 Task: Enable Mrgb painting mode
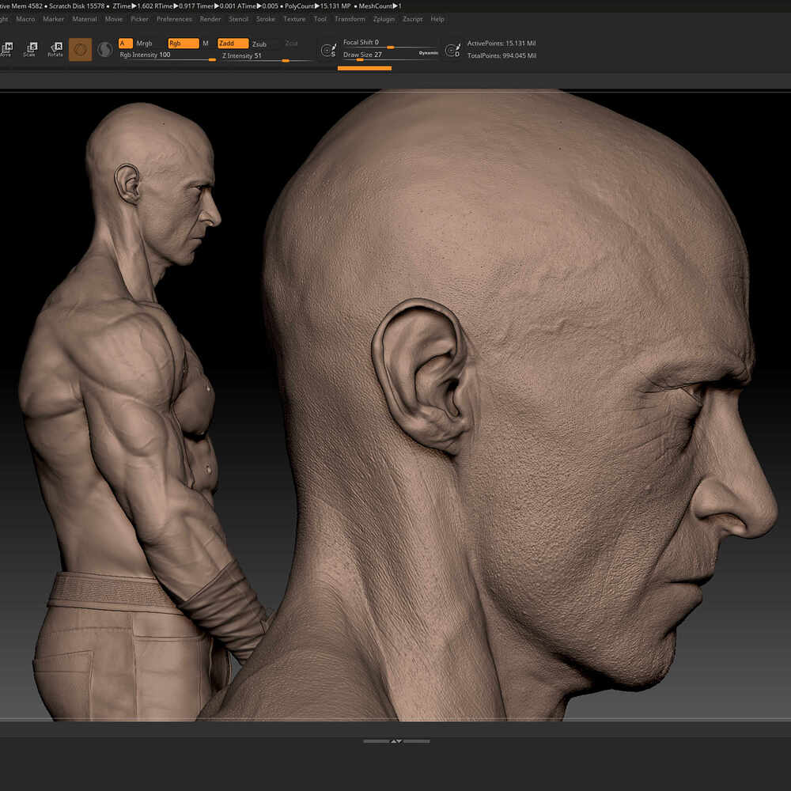click(x=144, y=44)
